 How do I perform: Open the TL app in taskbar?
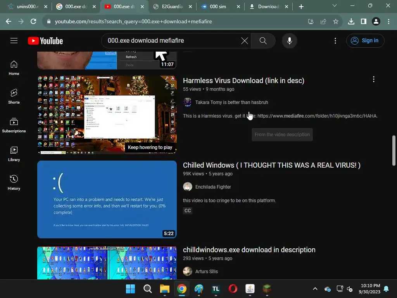pos(216,289)
